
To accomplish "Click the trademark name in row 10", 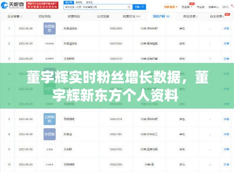I will click(69, 165).
